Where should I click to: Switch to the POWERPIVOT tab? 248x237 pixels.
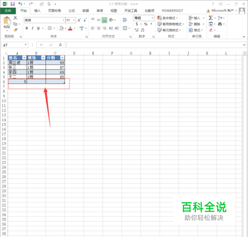173,11
